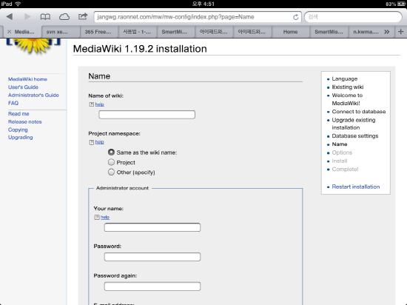Click Options step in installer list
The height and width of the screenshot is (305, 407).
342,152
